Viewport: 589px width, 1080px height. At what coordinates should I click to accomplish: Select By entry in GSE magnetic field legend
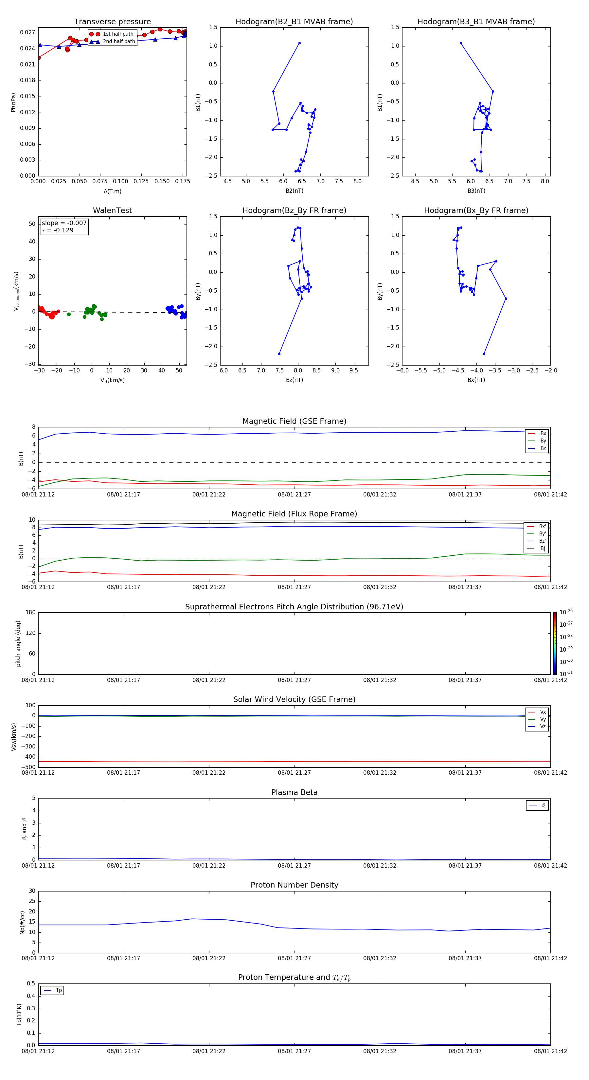click(537, 441)
